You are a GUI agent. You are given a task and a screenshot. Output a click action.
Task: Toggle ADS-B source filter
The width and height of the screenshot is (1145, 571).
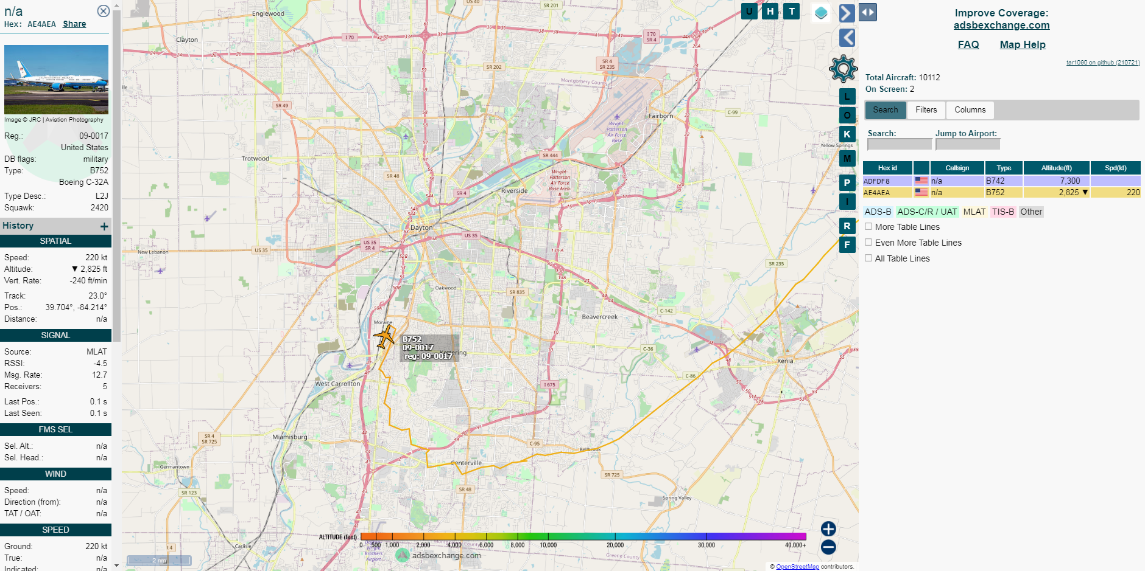pos(878,212)
